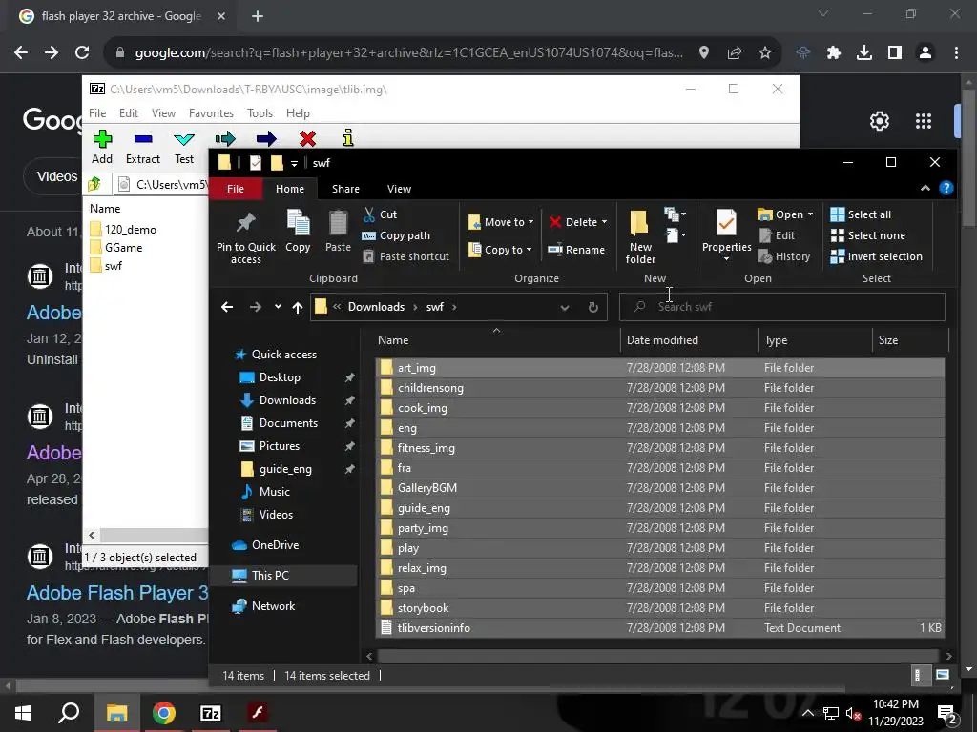Screen dimensions: 977x732
Task: Expand the Delete dropdown arrow
Action: coord(604,222)
